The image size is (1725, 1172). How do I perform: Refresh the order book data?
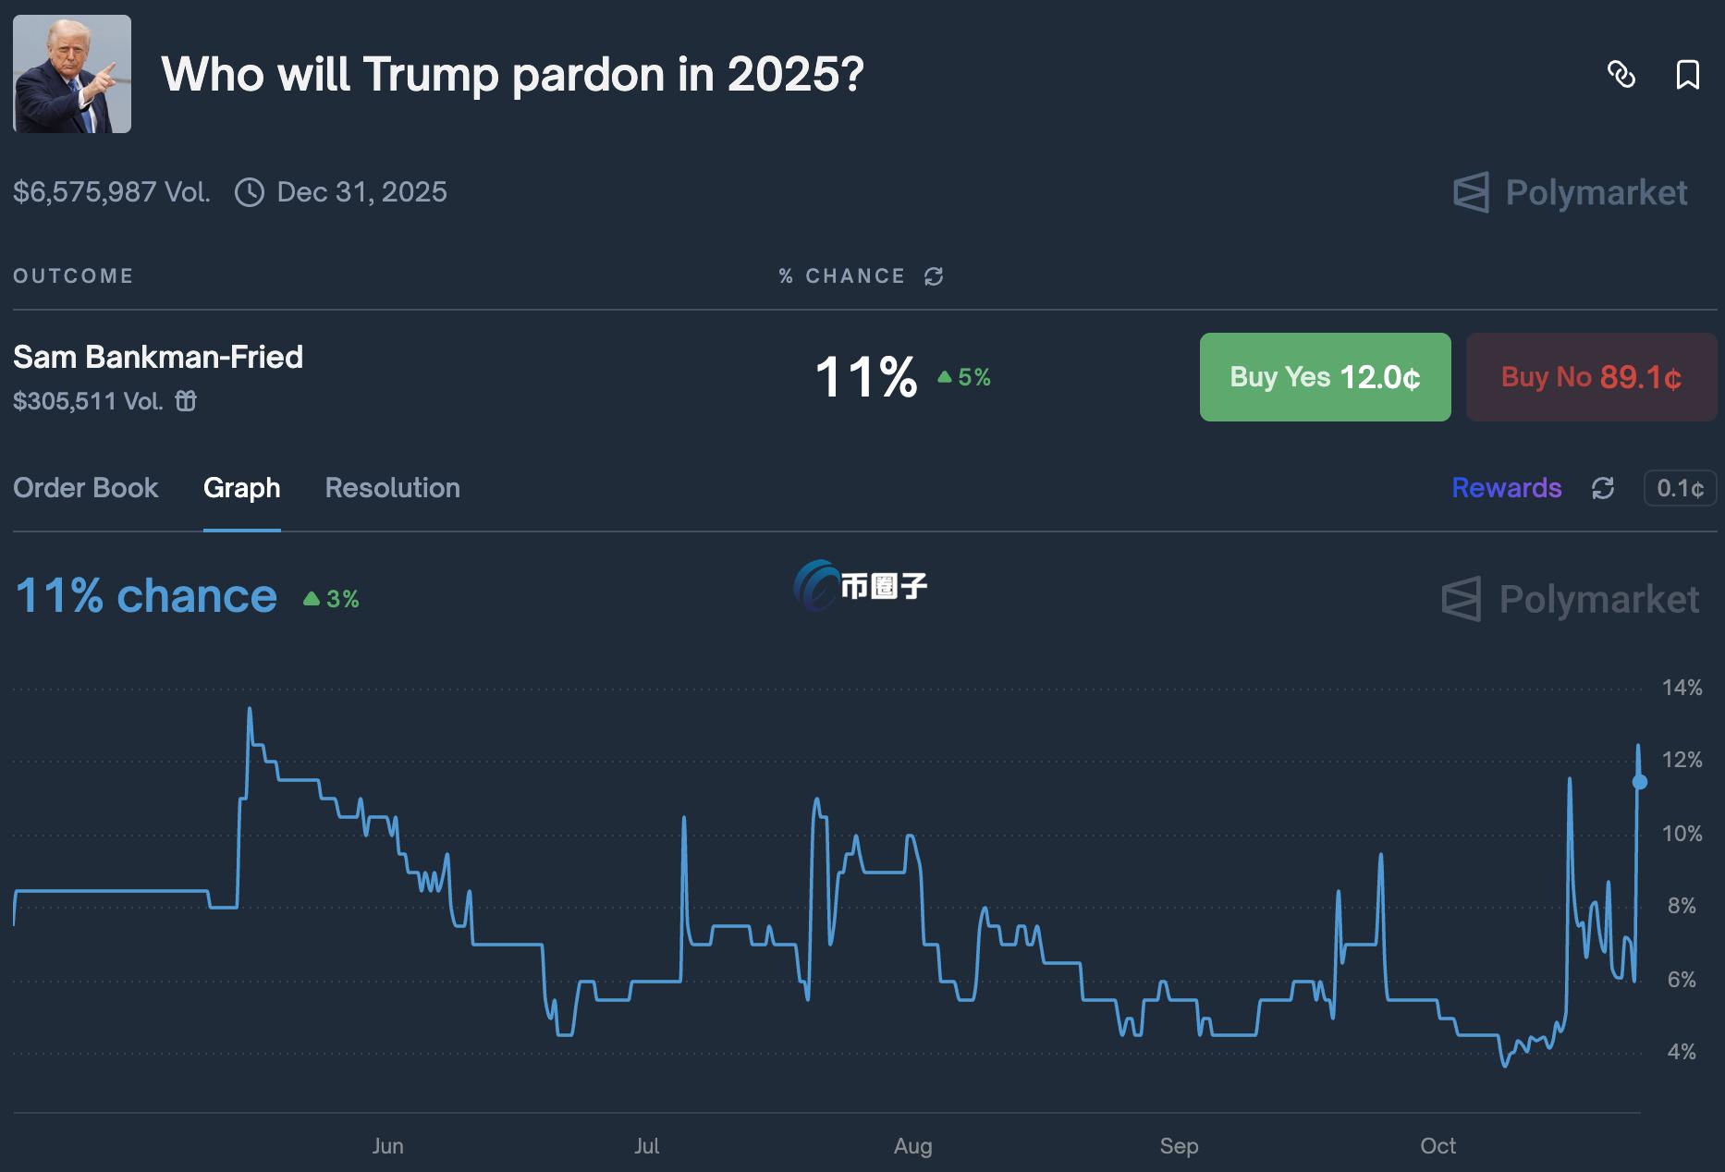click(1603, 488)
